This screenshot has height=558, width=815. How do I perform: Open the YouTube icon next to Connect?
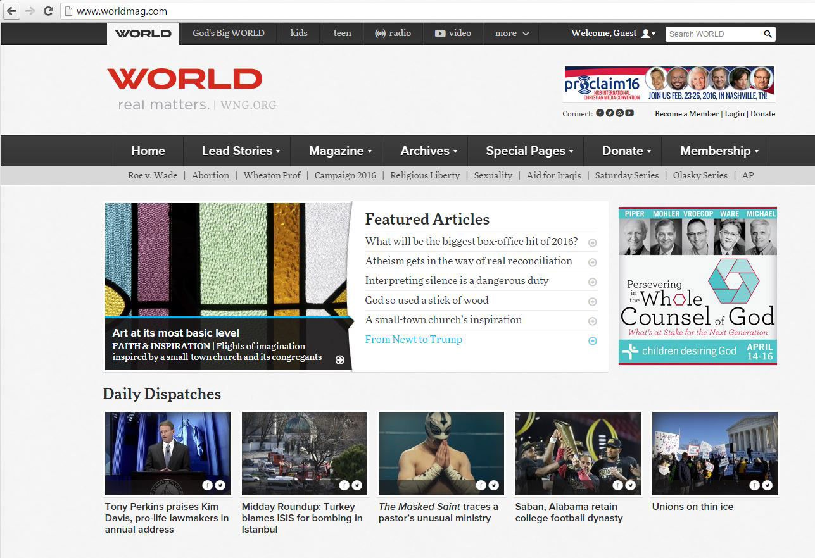click(629, 113)
